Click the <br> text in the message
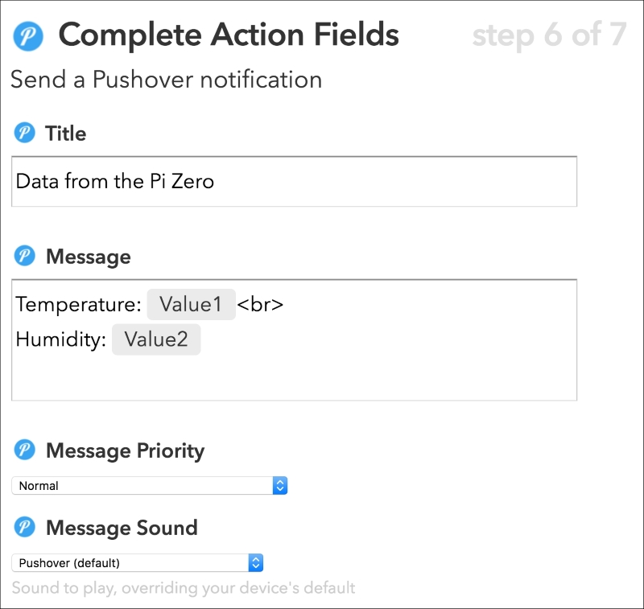 (x=260, y=305)
